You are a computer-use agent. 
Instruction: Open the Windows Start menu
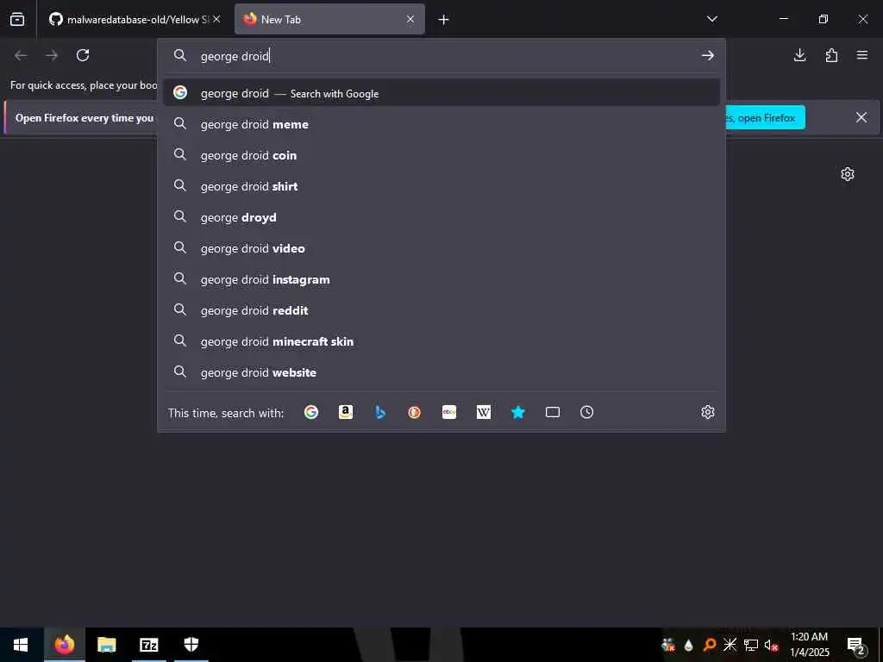point(21,645)
